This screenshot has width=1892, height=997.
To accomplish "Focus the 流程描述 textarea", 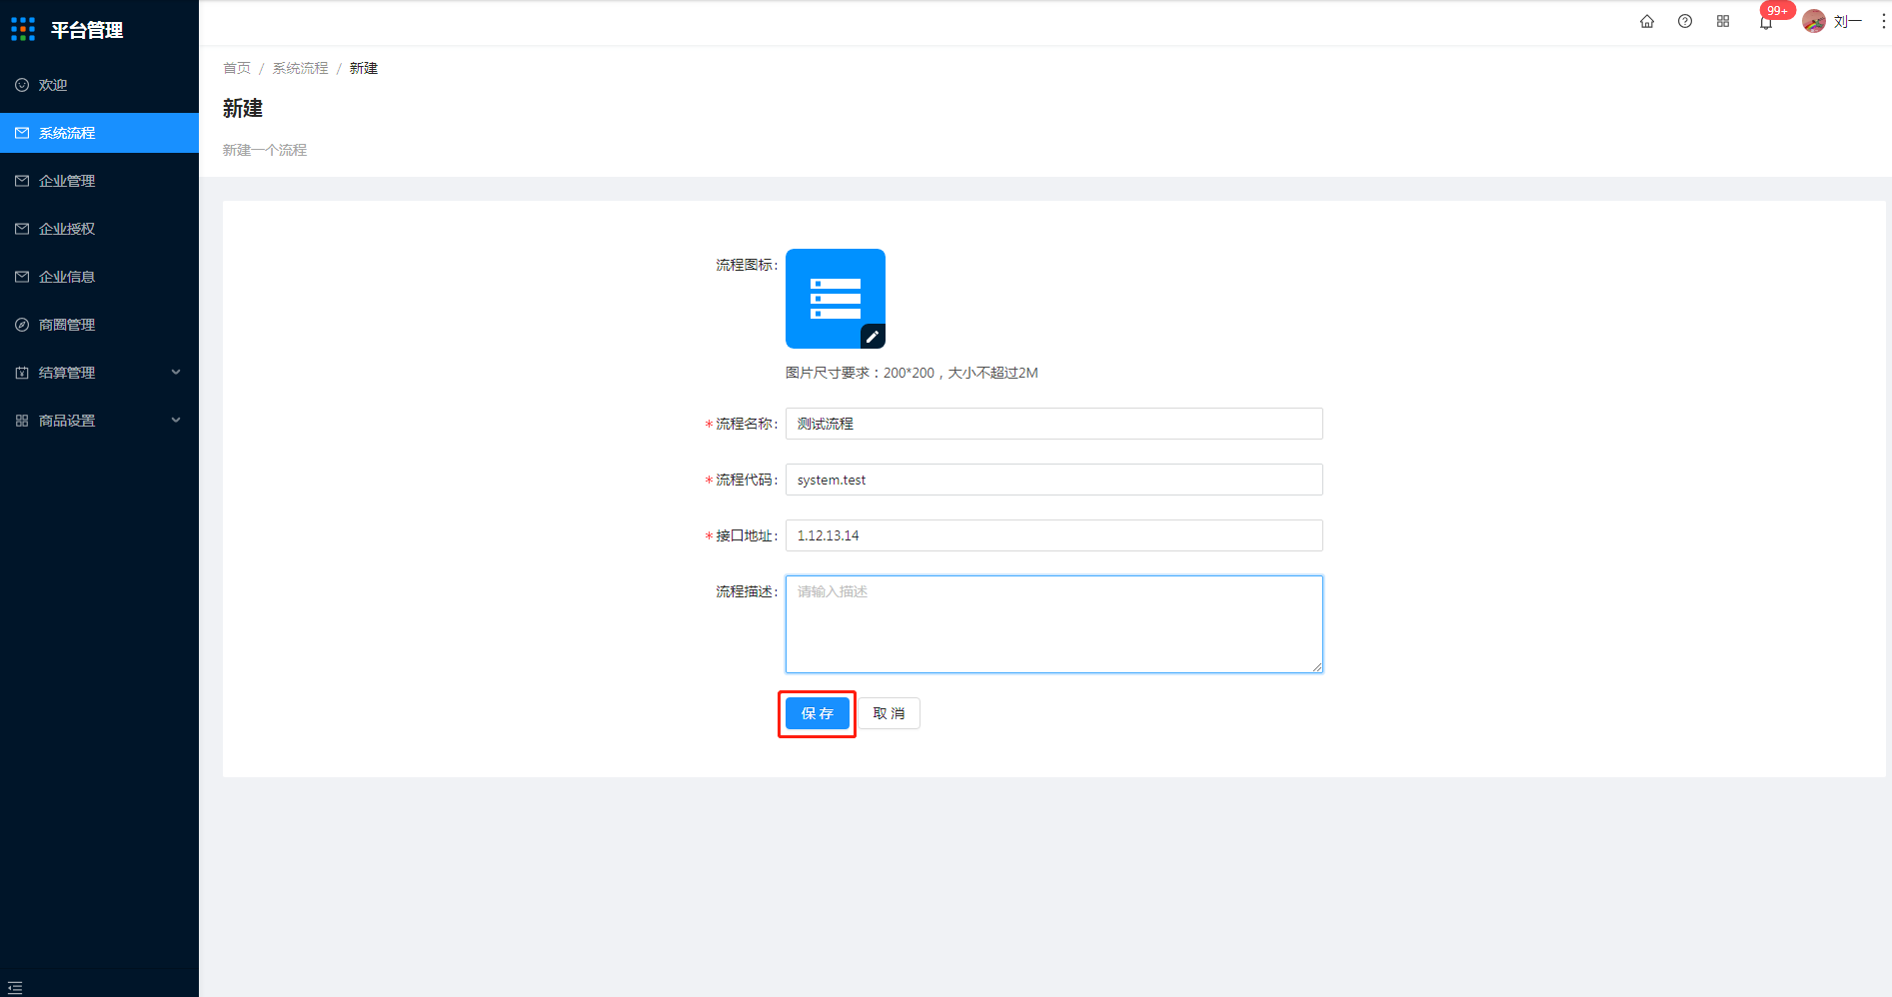I will coord(1053,624).
